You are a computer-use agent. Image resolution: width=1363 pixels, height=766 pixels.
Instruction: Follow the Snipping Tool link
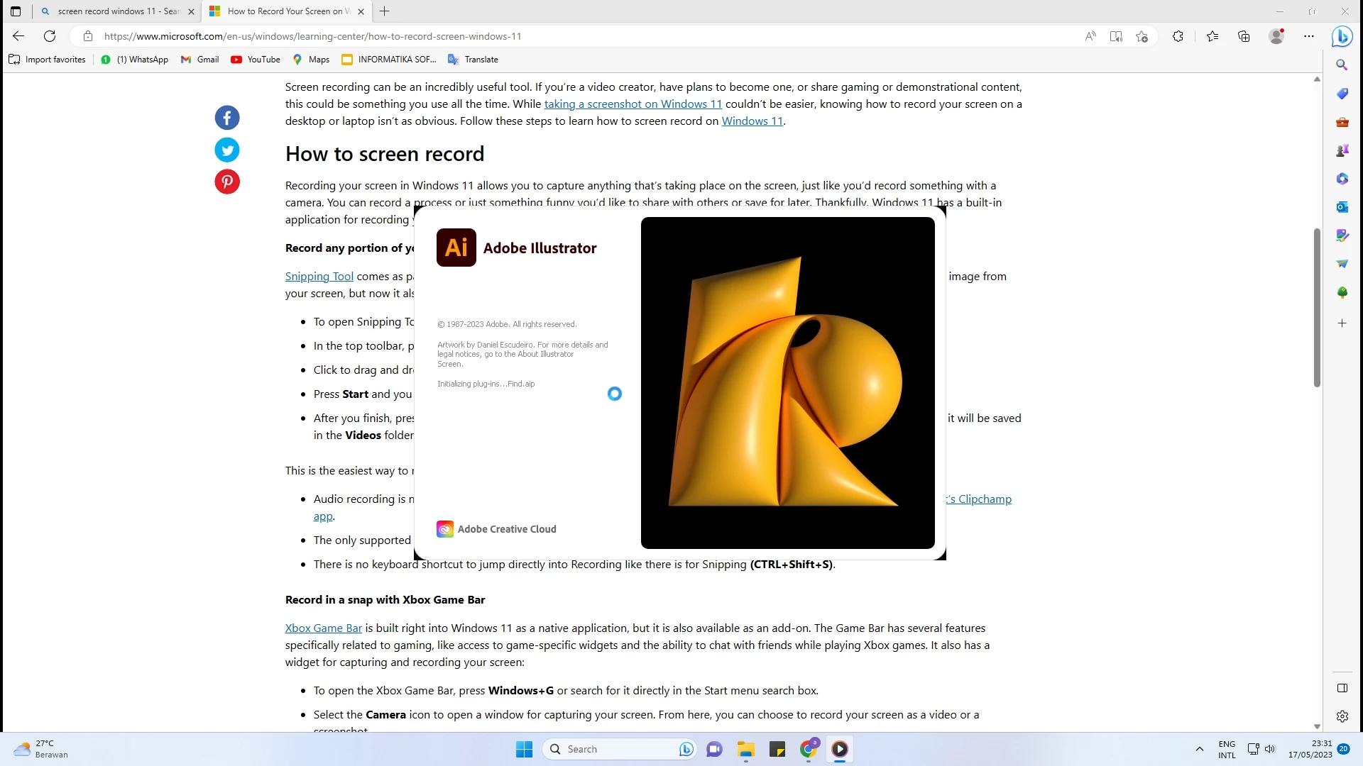pos(319,276)
